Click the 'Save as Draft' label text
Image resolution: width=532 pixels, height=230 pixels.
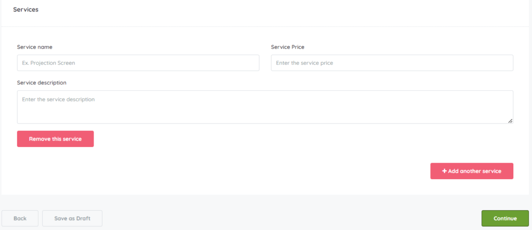click(x=72, y=219)
